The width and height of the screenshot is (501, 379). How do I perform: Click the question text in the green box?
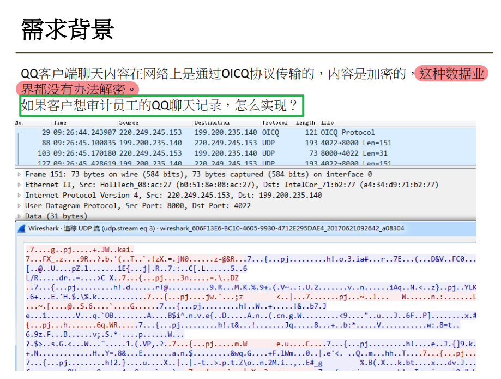[159, 105]
